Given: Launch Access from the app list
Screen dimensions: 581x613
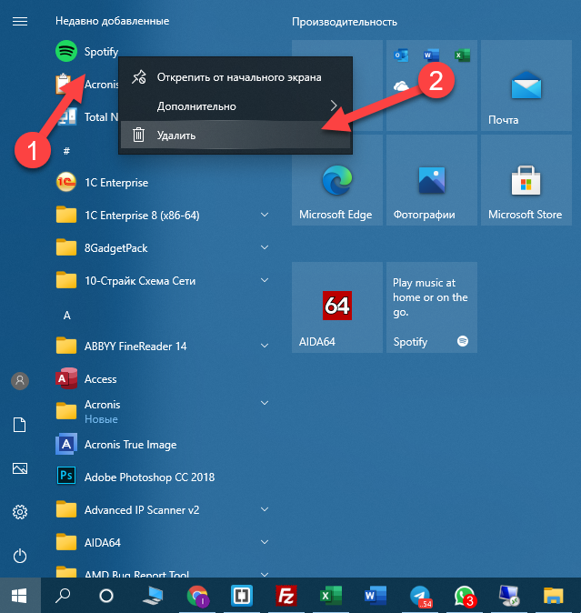Looking at the screenshot, I should (86, 379).
